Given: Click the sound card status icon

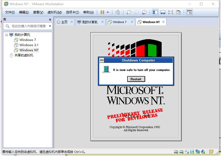Looking at the screenshot, I should point(203,152).
